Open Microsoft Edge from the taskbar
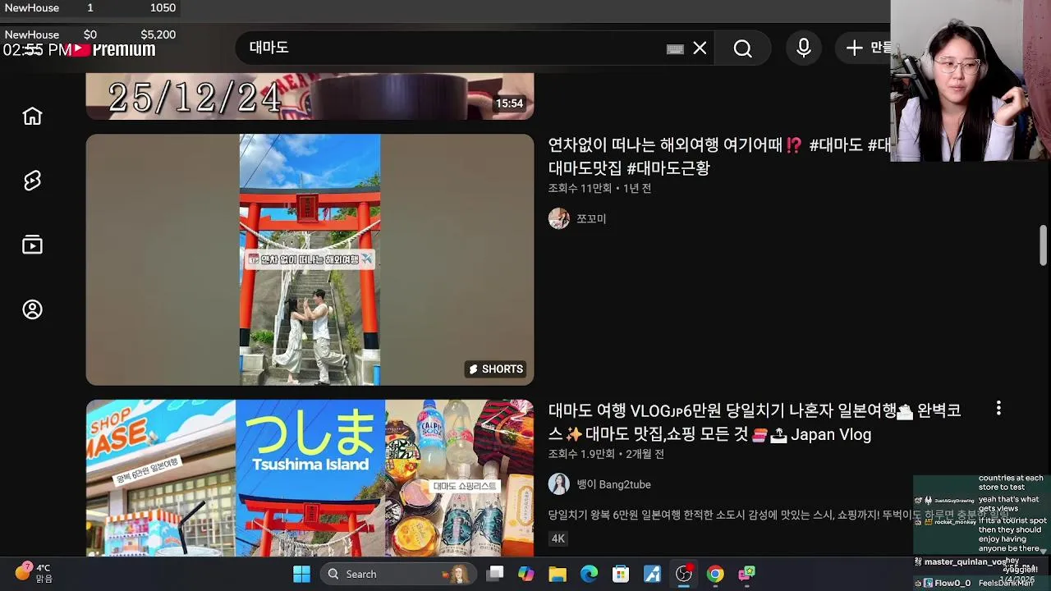Image resolution: width=1051 pixels, height=591 pixels. pyautogui.click(x=589, y=574)
